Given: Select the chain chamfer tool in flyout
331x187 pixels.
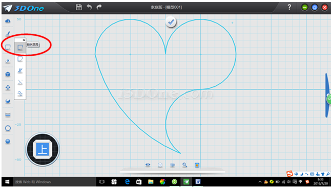Looking at the screenshot, I should pyautogui.click(x=20, y=59).
